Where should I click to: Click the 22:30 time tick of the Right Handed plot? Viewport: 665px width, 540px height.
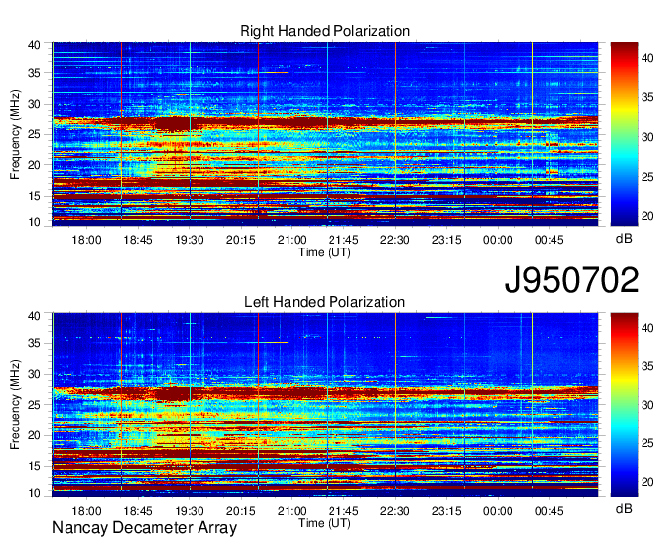395,240
